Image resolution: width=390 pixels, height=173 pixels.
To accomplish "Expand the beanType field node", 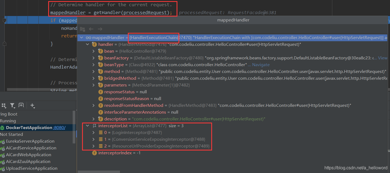I will [93, 65].
